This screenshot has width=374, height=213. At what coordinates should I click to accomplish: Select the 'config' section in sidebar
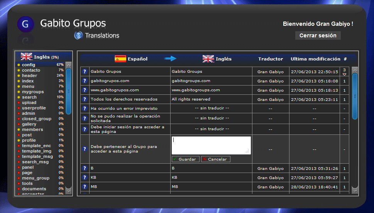pos(29,65)
